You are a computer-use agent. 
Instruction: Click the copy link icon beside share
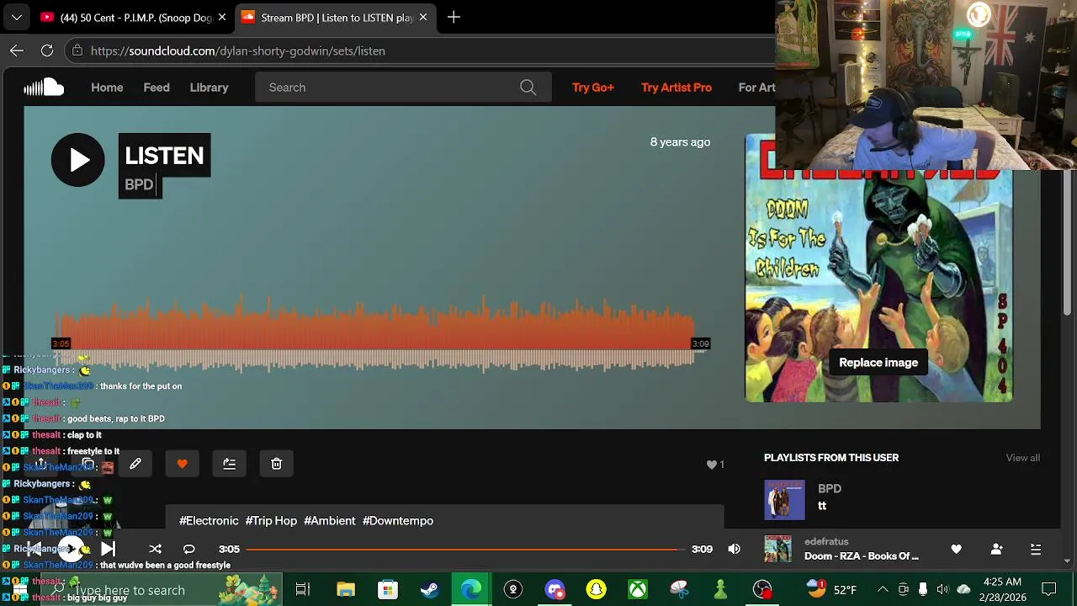pyautogui.click(x=88, y=464)
